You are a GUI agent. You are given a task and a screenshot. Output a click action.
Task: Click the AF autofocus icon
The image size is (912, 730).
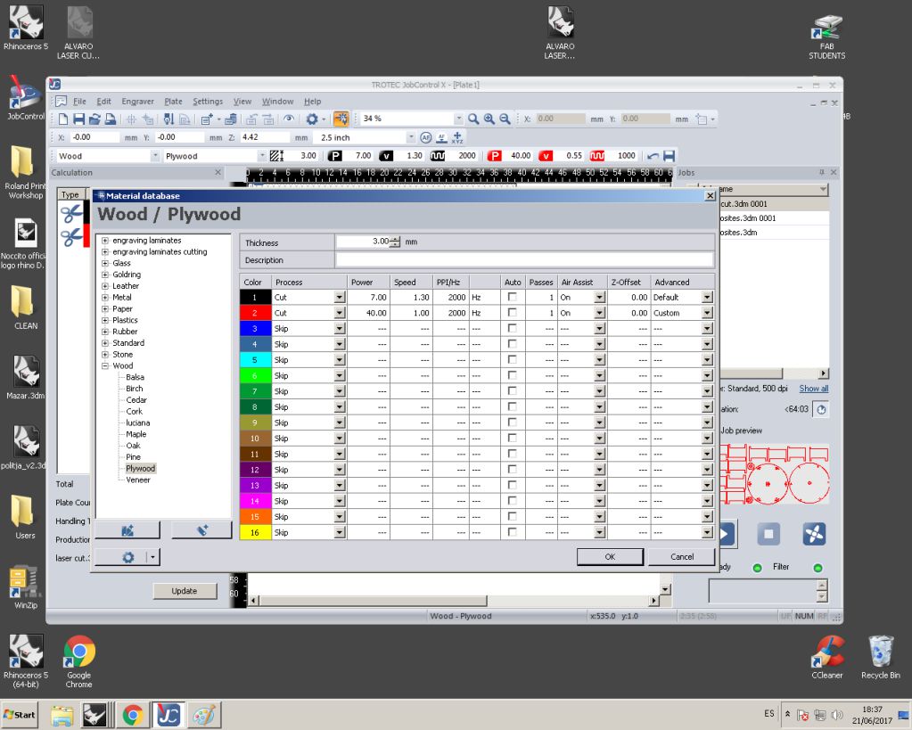[426, 138]
